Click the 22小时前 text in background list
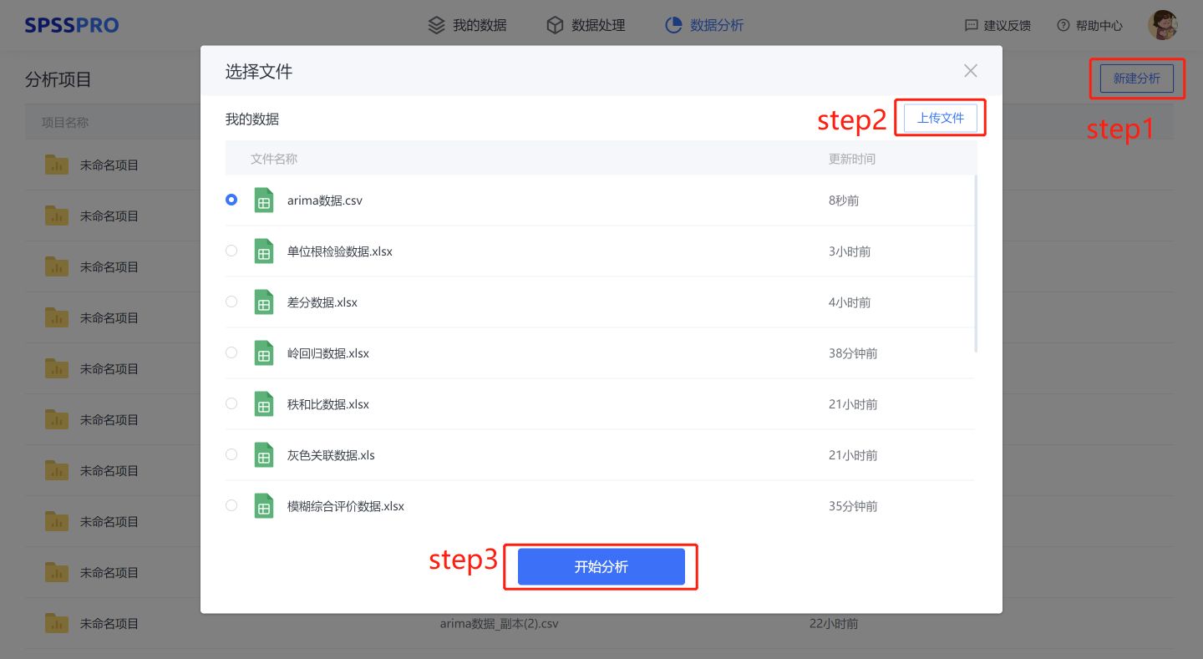 tap(834, 623)
